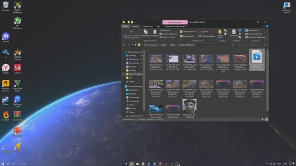
Task: Open the Discord desktop shortcut
Action: pyautogui.click(x=6, y=37)
